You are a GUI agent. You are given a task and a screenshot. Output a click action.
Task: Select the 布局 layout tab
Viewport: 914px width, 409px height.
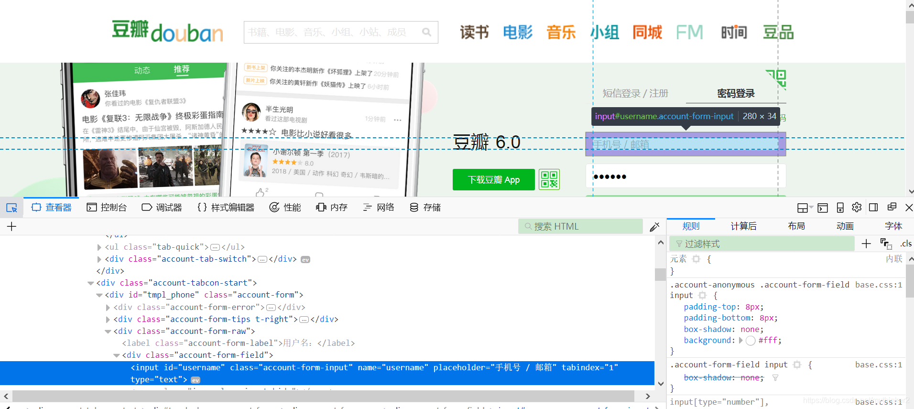point(796,226)
